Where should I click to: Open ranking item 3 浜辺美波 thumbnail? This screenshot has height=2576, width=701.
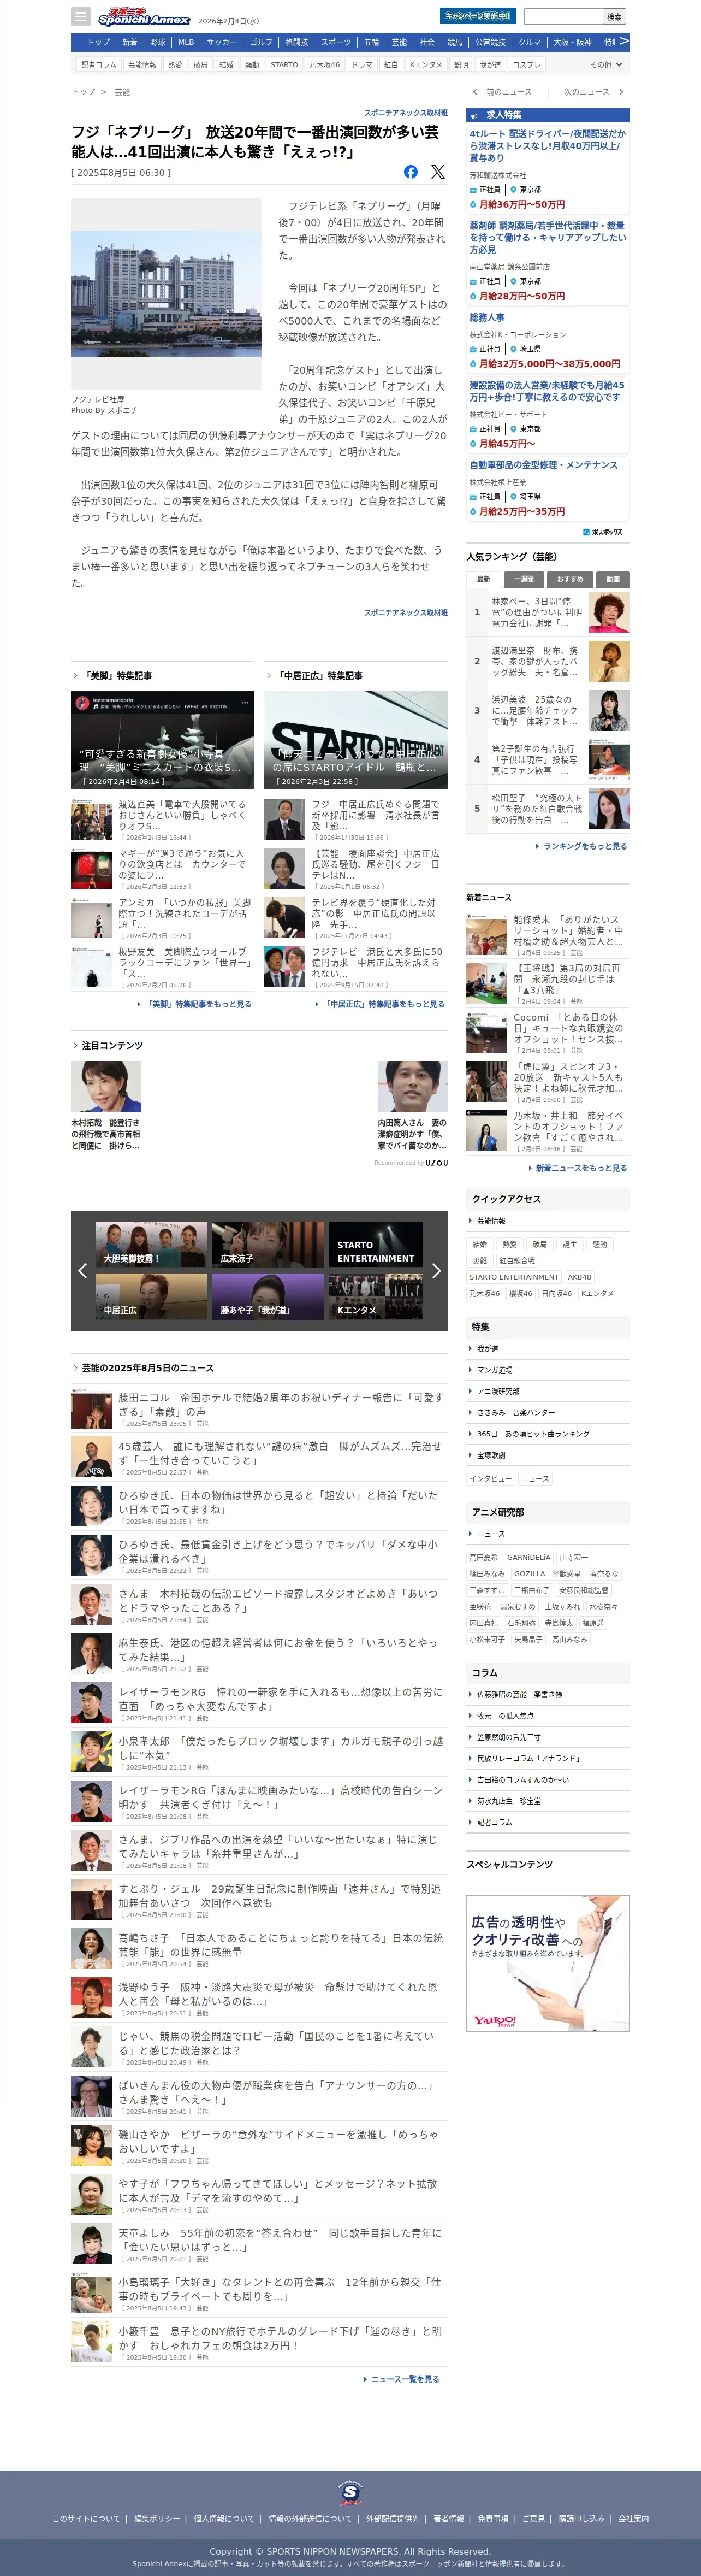609,710
